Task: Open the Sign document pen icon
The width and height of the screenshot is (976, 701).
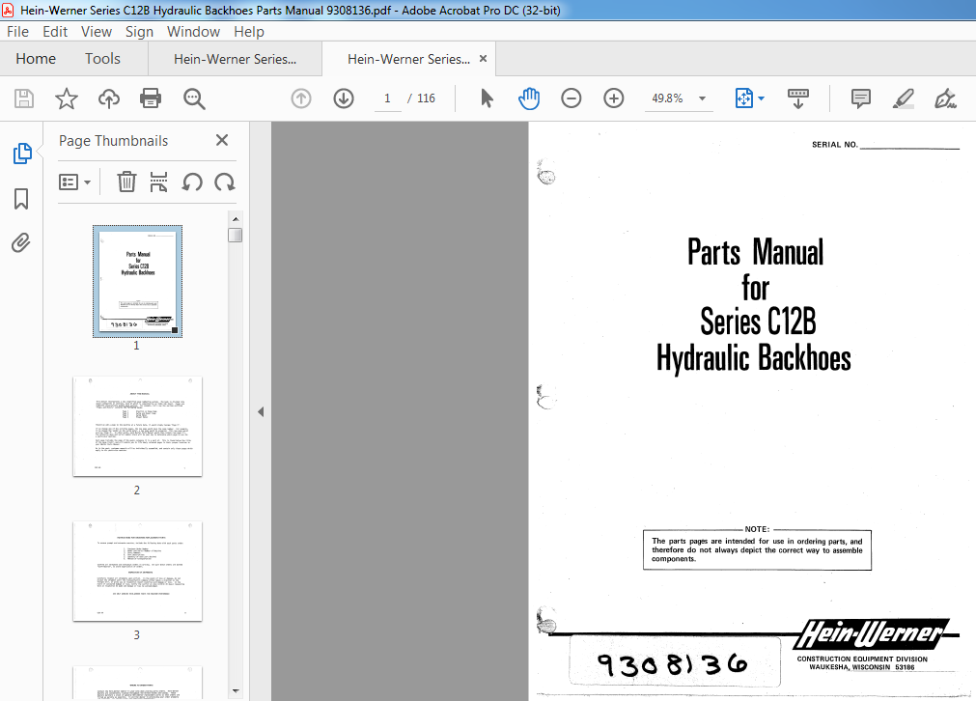Action: pos(945,98)
